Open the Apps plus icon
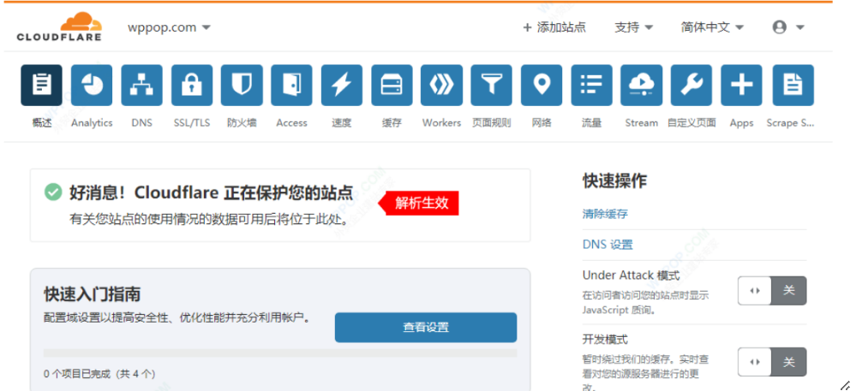This screenshot has width=856, height=391. 741,86
